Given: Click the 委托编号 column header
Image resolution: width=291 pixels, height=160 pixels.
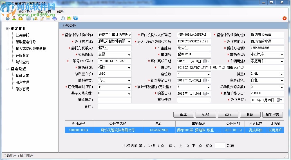Looking at the screenshot, I should pos(79,124).
